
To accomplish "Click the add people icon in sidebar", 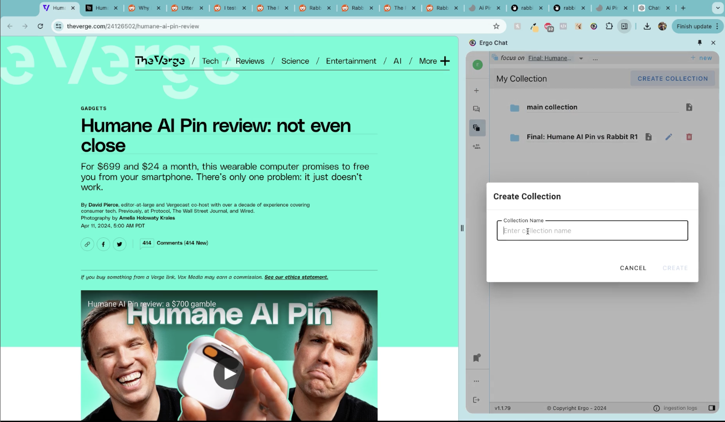I will [476, 146].
